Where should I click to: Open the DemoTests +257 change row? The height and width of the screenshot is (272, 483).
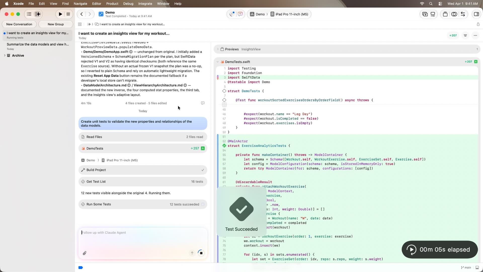tap(143, 149)
